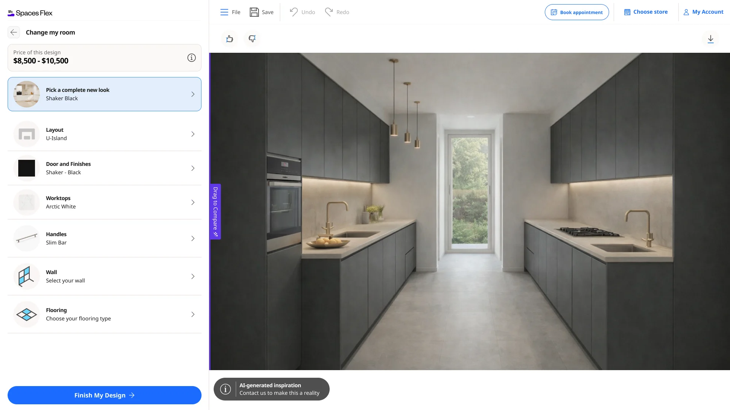This screenshot has width=730, height=410.
Task: Click the Slim Bar handle icon
Action: coord(27,238)
